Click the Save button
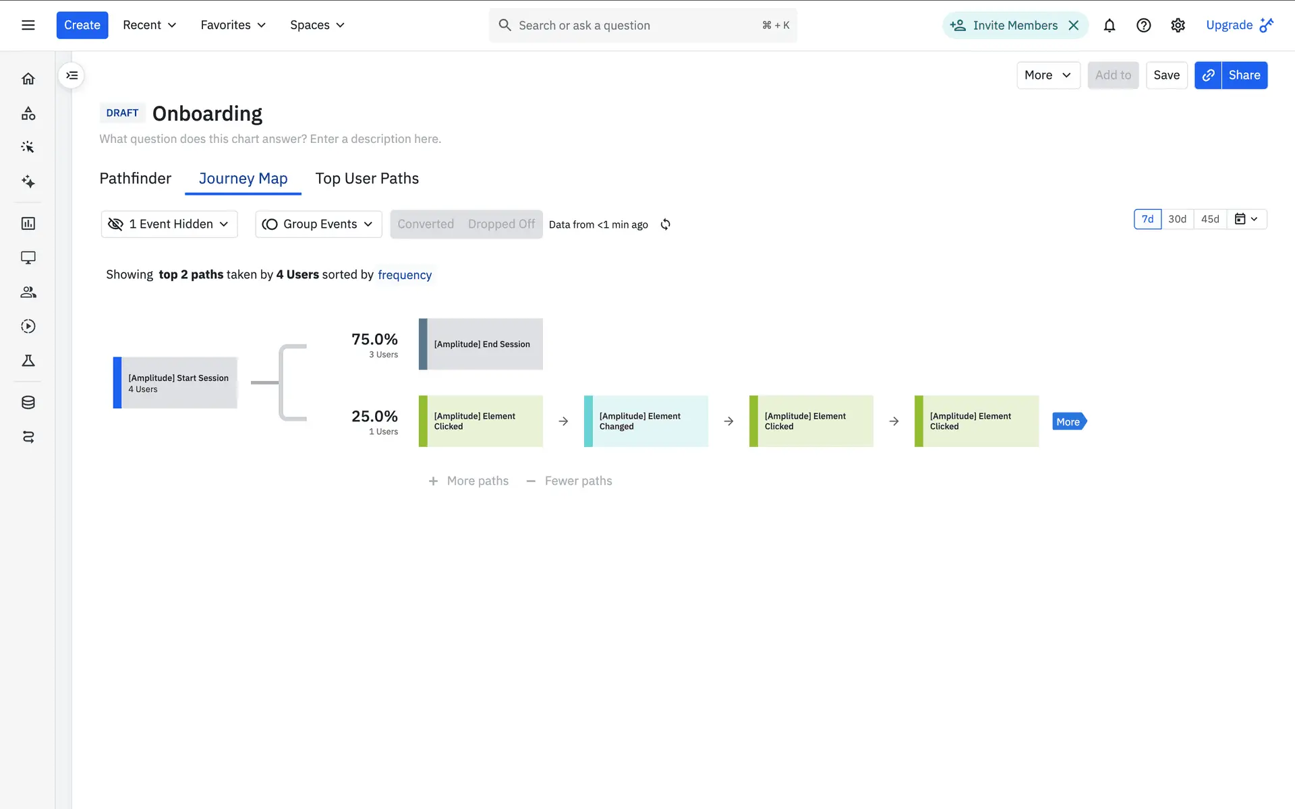This screenshot has height=809, width=1295. pos(1166,76)
